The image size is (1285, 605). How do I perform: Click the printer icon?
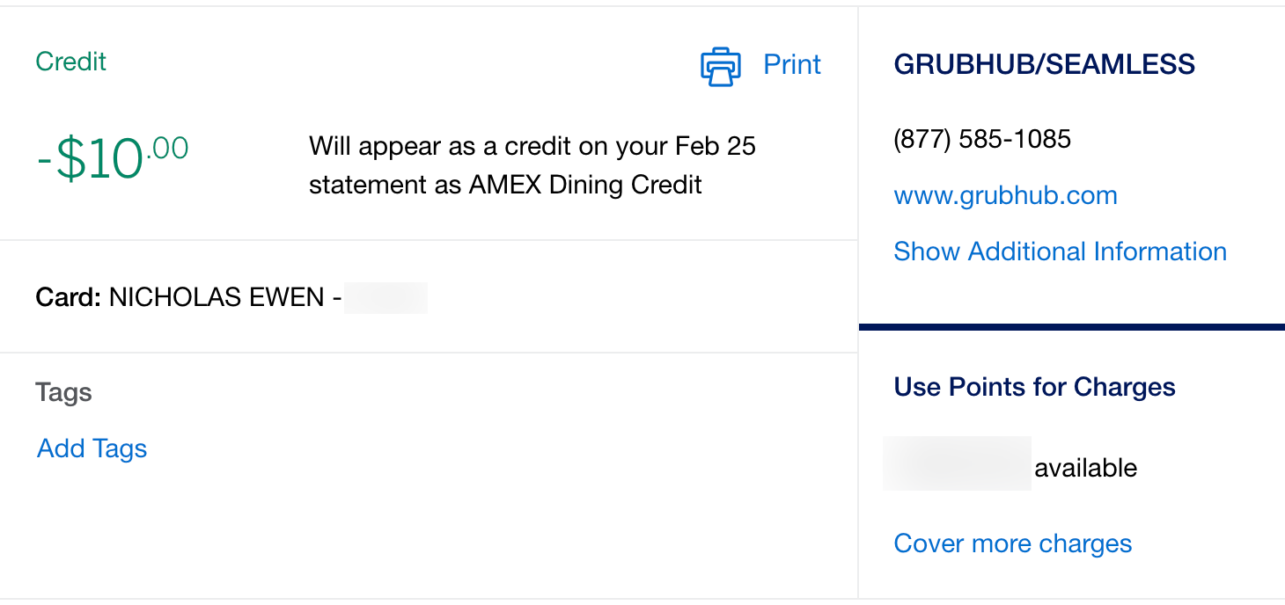(720, 65)
